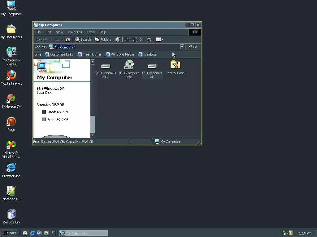
Task: Select the (C:) Windows 2000 drive
Action: coord(106,70)
